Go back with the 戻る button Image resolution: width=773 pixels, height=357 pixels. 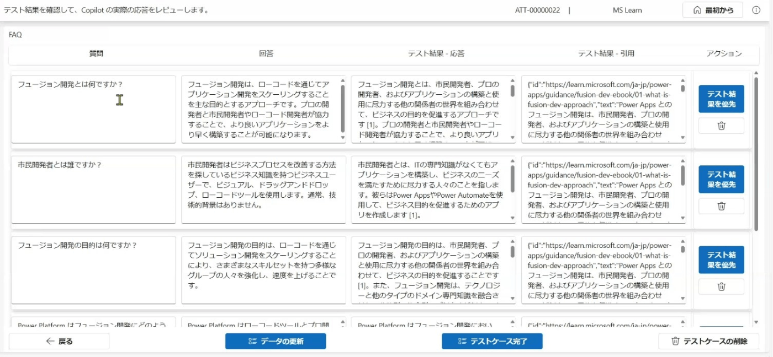tap(59, 341)
